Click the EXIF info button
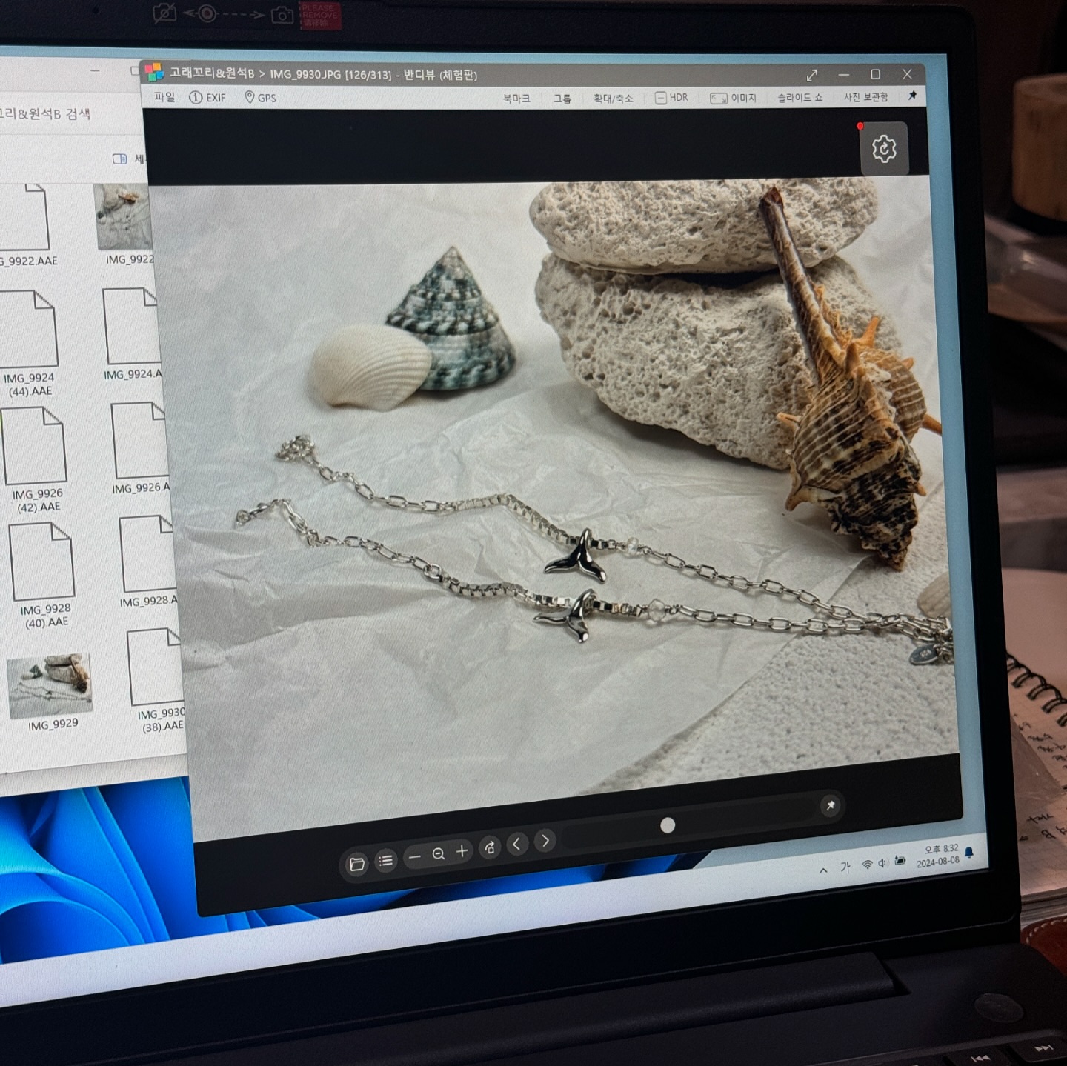This screenshot has height=1066, width=1067. [x=207, y=97]
